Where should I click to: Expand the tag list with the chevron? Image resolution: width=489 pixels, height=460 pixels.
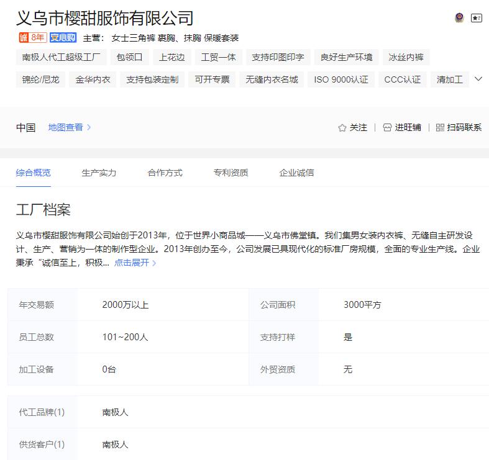pyautogui.click(x=478, y=79)
